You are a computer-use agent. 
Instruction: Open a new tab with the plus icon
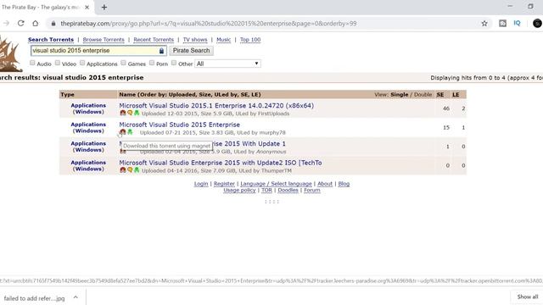coord(104,7)
